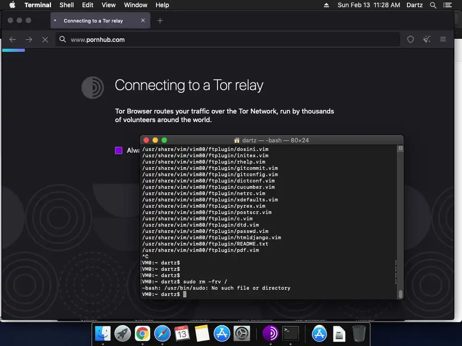Open the Shell menu
Viewport: 462px width, 346px height.
pyautogui.click(x=67, y=5)
